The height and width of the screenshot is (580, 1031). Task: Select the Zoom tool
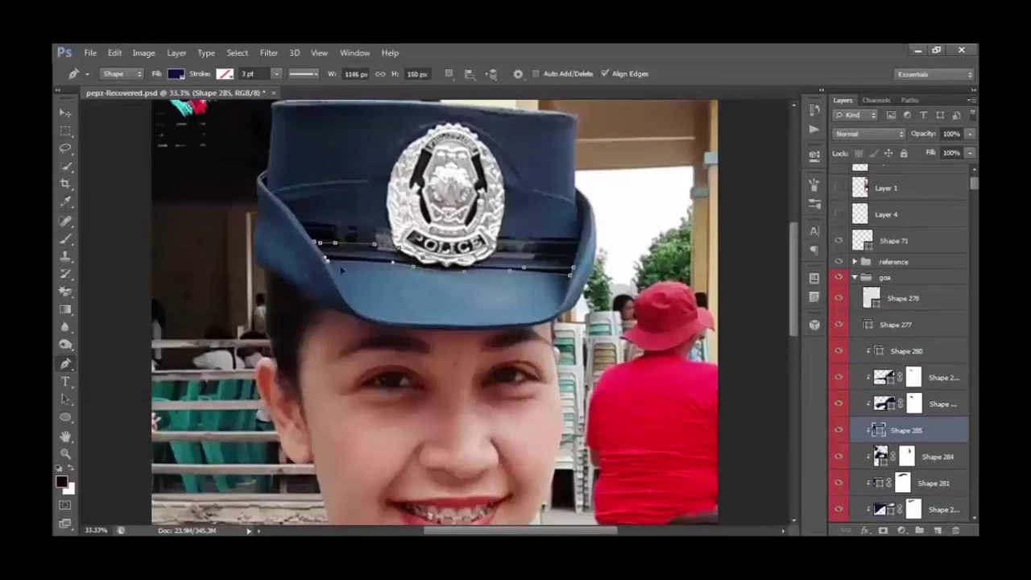[x=65, y=454]
